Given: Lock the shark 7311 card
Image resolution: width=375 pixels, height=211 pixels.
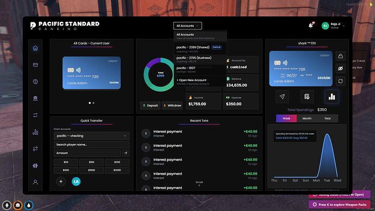Looking at the screenshot, I should click(x=340, y=56).
